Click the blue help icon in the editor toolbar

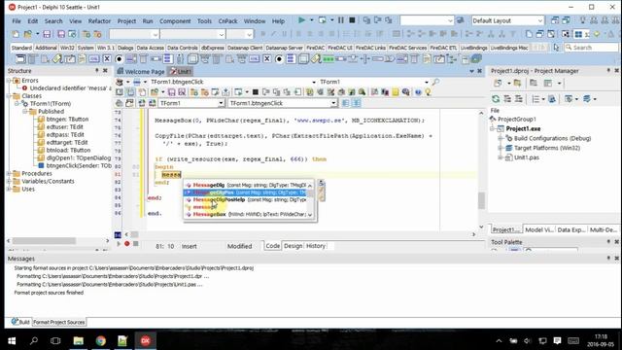click(418, 92)
